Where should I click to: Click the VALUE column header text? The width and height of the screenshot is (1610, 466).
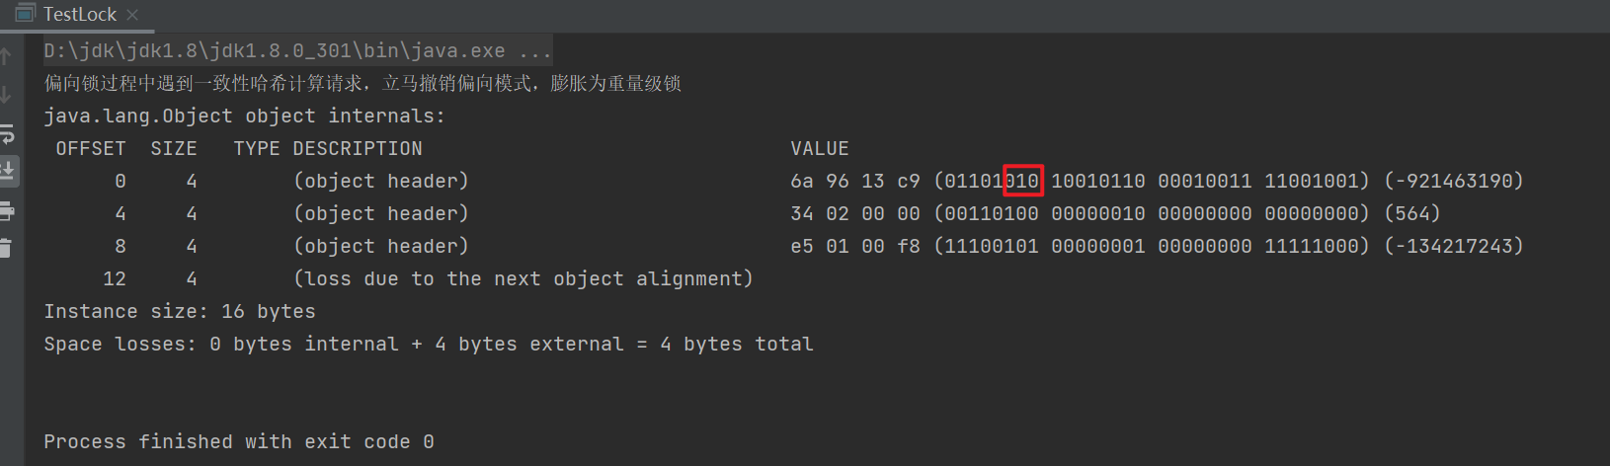pos(819,148)
